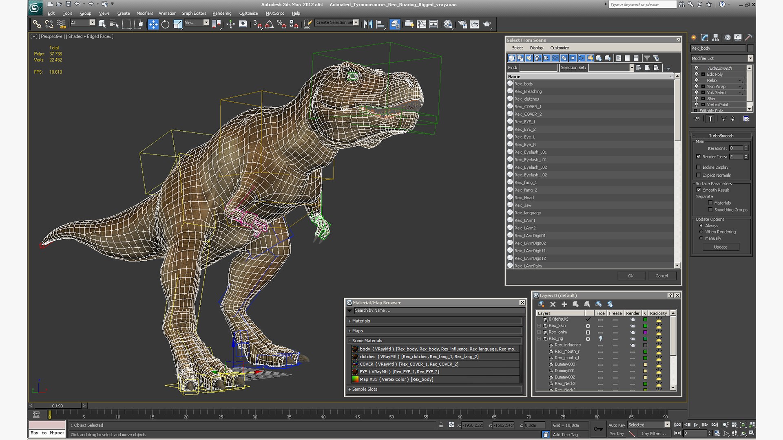Open Display menu in Select From Scene

(536, 48)
